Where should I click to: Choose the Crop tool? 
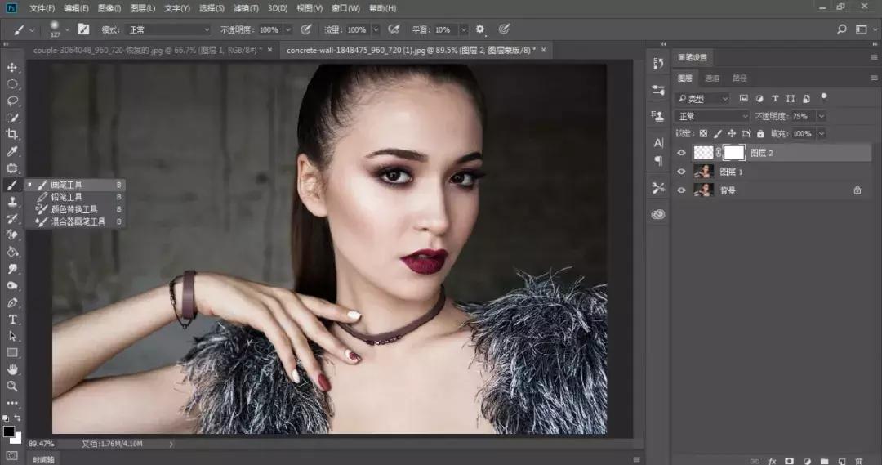pyautogui.click(x=12, y=135)
